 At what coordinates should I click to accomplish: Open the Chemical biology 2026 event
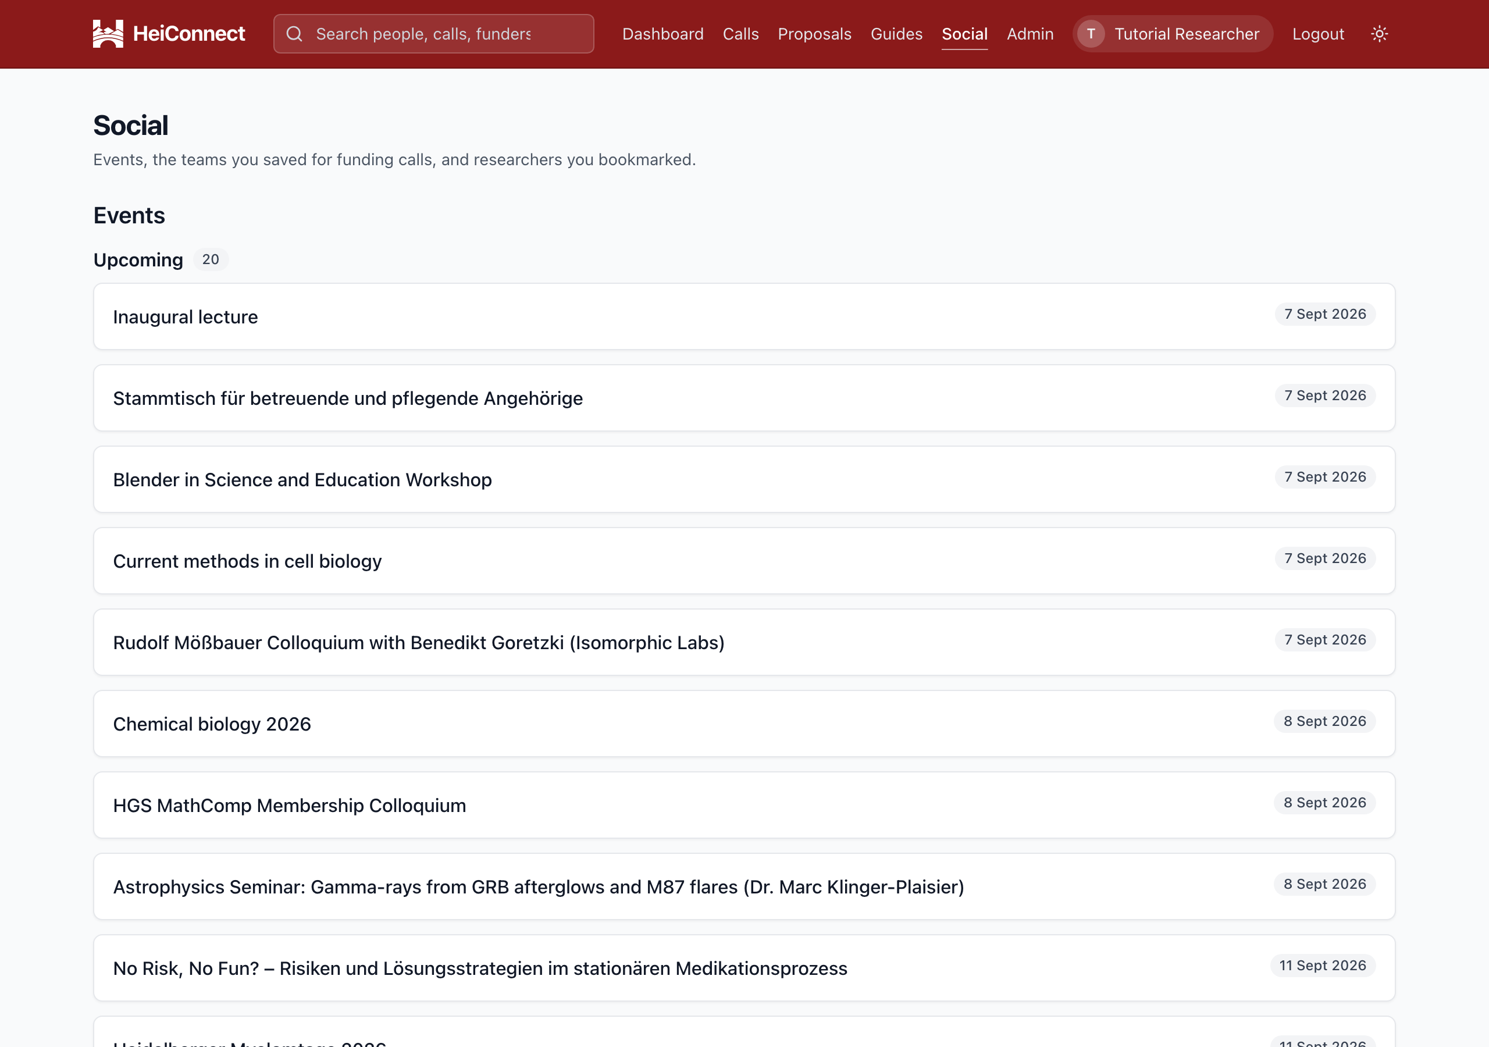coord(744,724)
